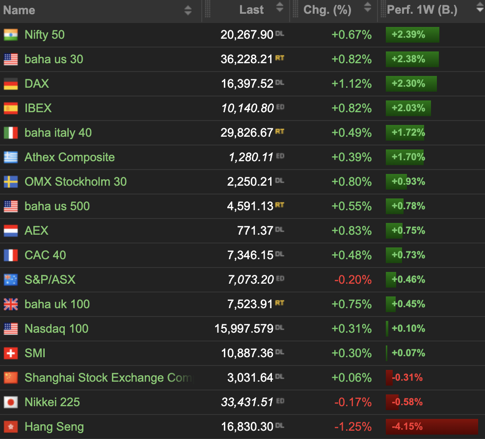Open the IBEX index link
The image size is (485, 439).
[x=38, y=108]
